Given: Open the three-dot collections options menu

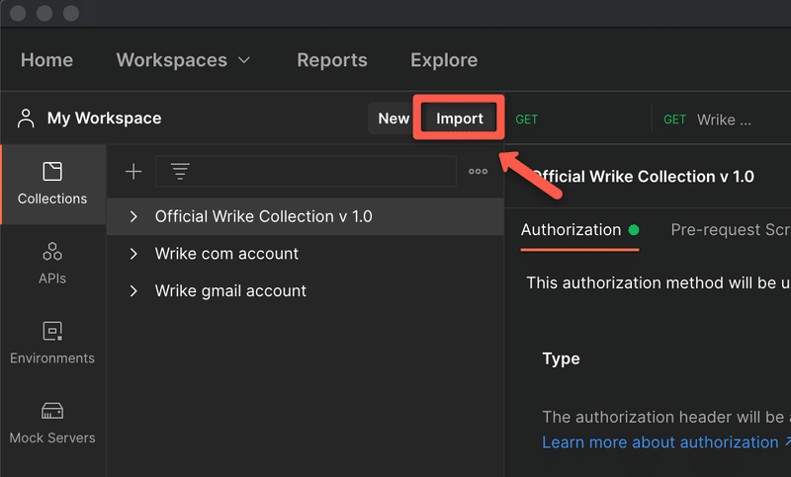Looking at the screenshot, I should 478,172.
